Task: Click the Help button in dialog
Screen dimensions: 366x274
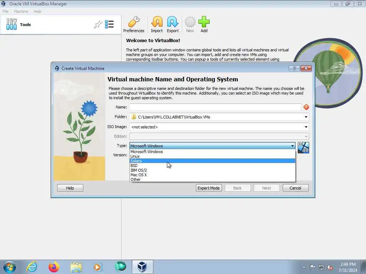Action: (70, 188)
